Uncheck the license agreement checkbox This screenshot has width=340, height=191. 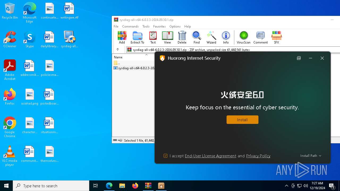click(165, 156)
